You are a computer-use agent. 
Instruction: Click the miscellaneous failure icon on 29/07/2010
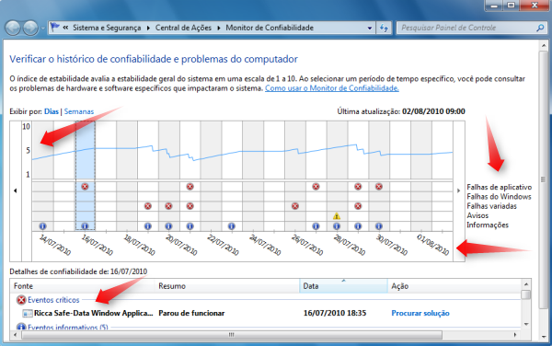point(358,206)
